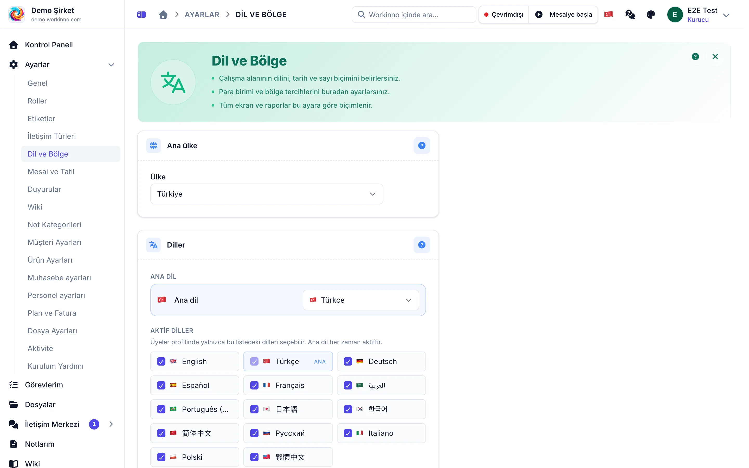Open Mesai ve Tatil settings
The image size is (749, 468).
[x=51, y=172]
